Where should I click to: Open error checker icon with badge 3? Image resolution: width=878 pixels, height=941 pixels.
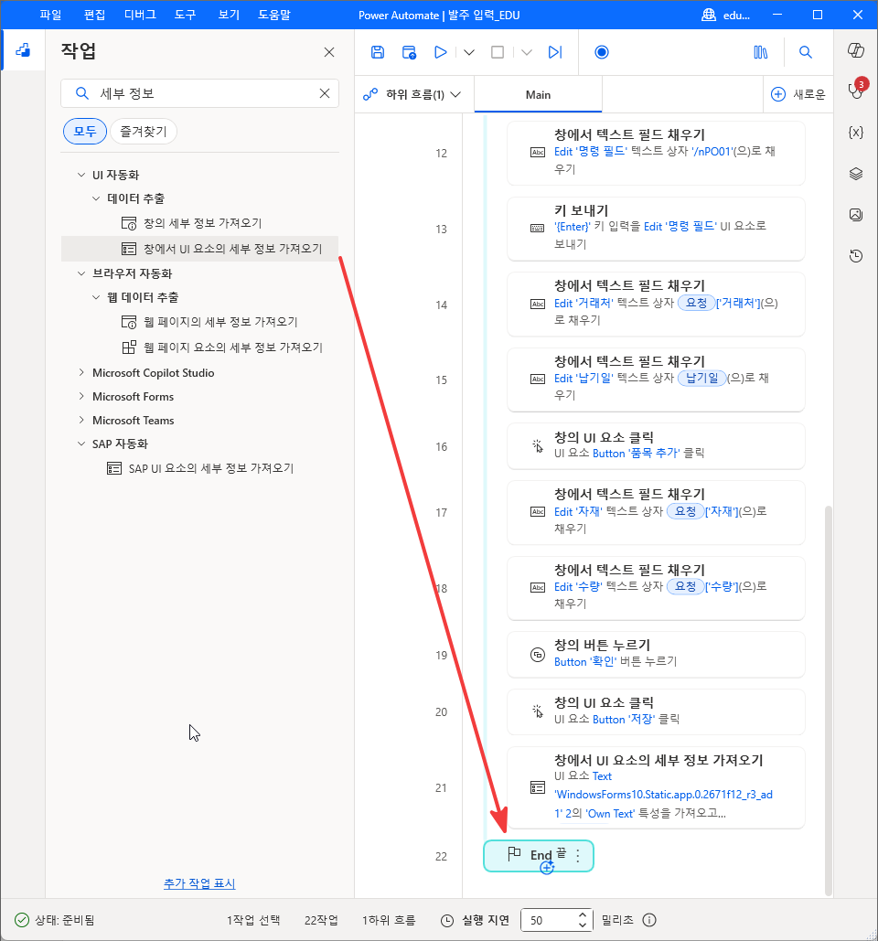click(857, 90)
